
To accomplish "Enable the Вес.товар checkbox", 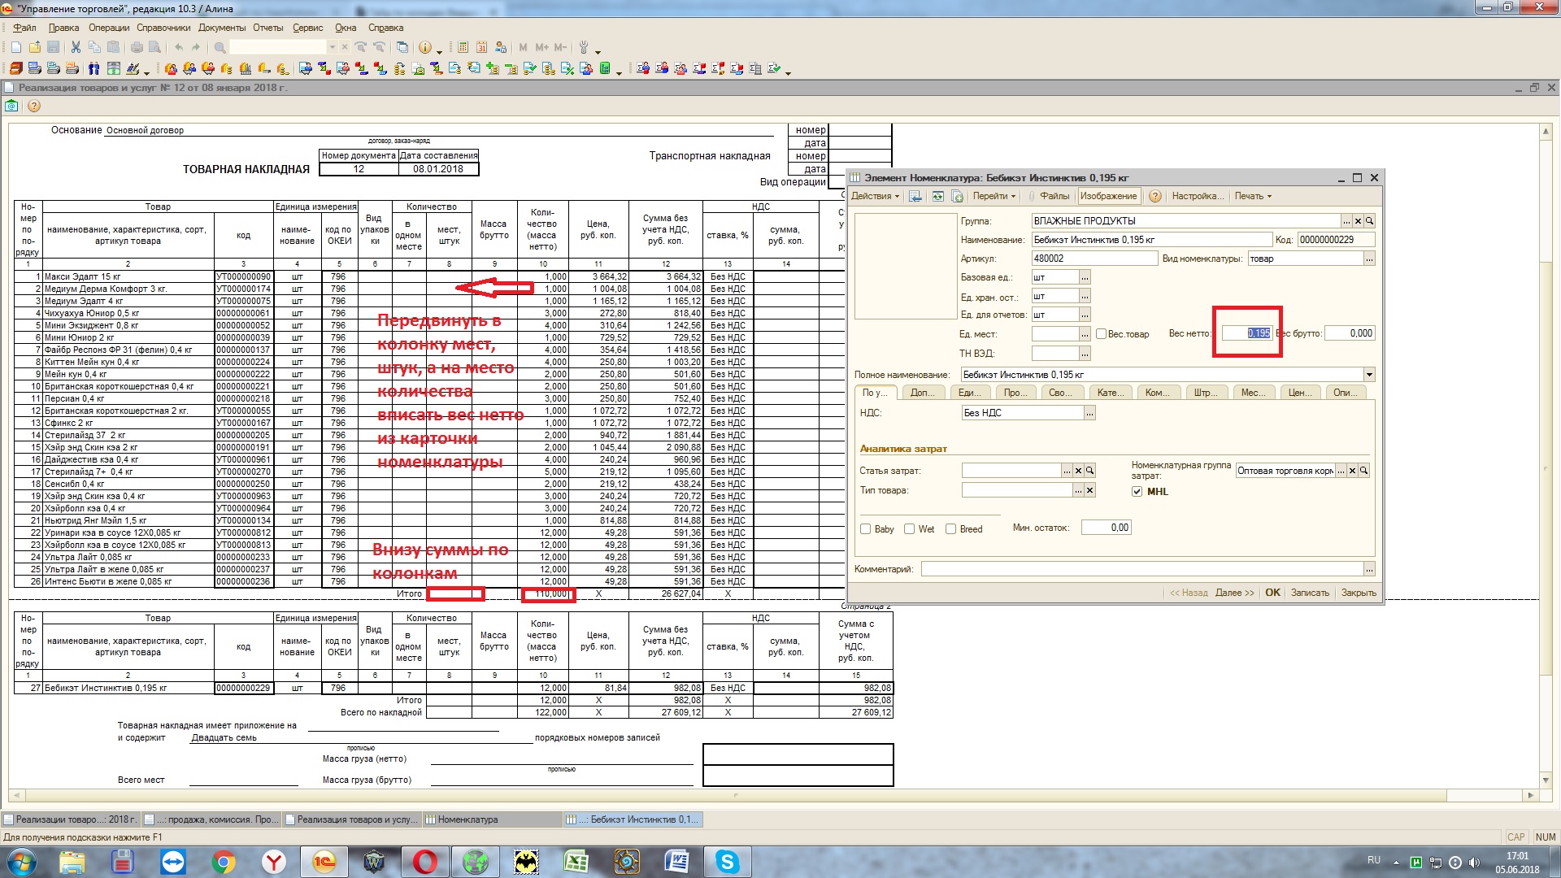I will coord(1101,334).
